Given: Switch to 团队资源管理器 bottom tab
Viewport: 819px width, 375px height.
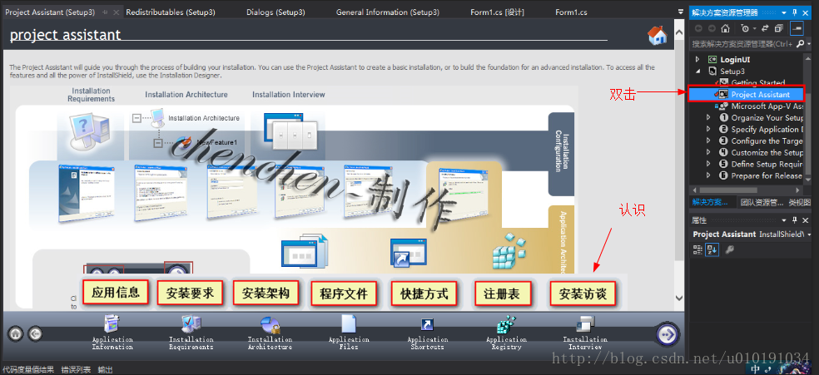Looking at the screenshot, I should [762, 202].
